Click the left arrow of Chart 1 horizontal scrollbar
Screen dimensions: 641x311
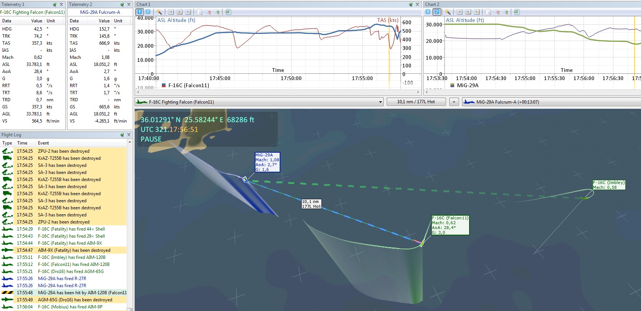(138, 92)
